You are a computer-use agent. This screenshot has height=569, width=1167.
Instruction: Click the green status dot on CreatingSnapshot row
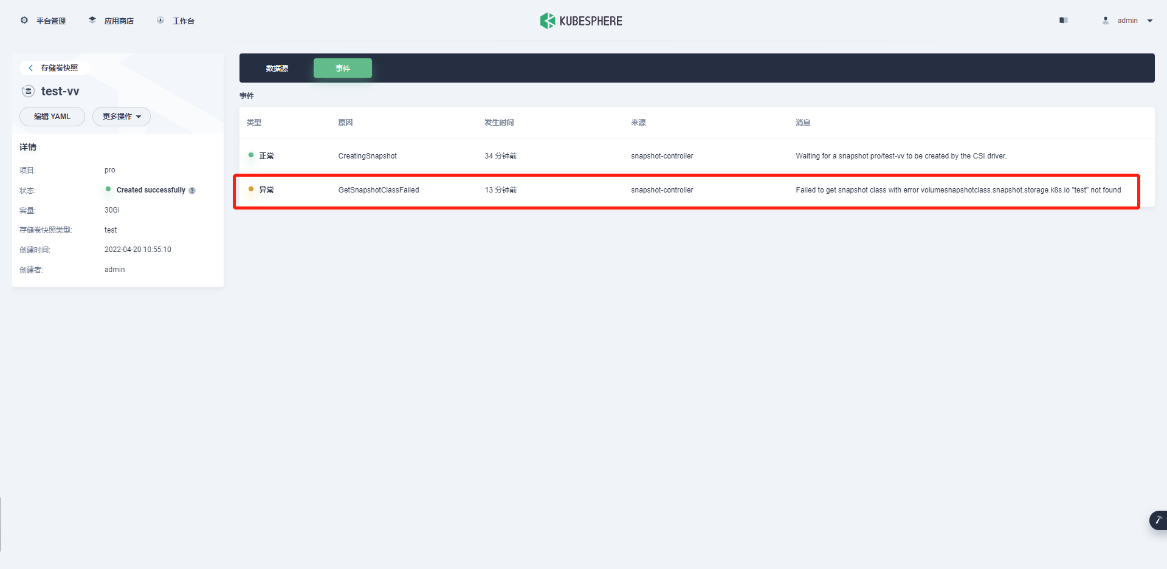tap(251, 155)
